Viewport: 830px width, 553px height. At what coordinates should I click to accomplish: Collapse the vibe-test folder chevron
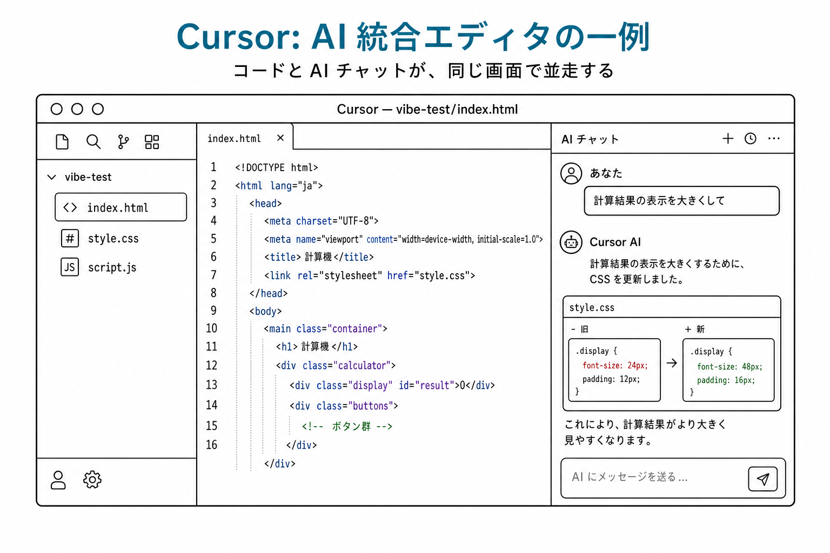pos(52,177)
